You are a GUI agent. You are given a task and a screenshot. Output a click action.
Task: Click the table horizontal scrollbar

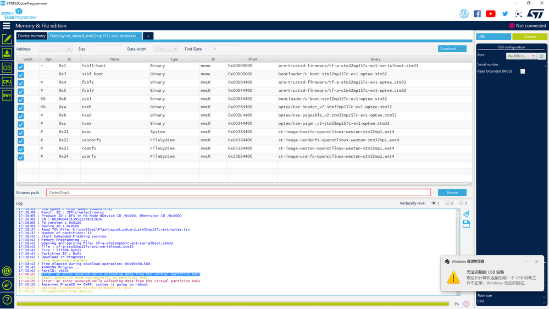click(x=244, y=184)
